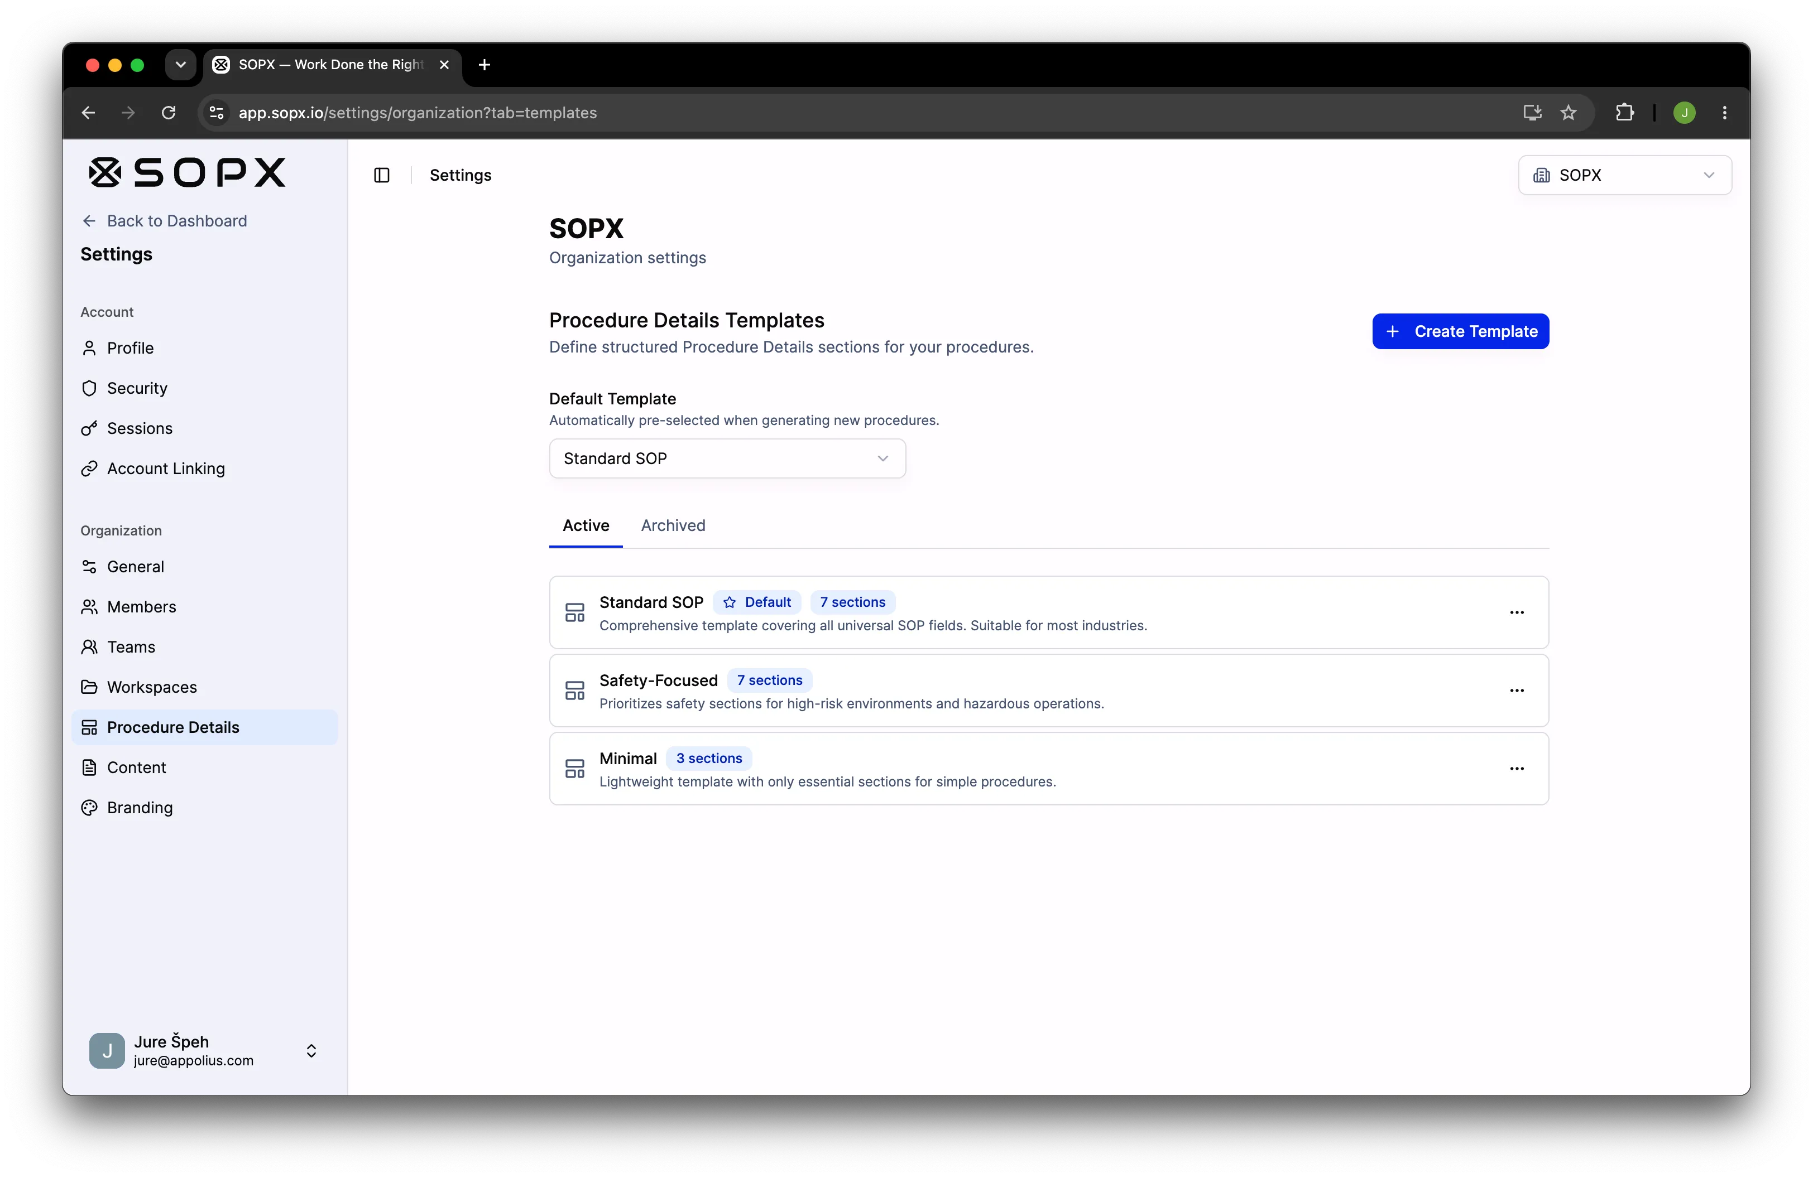Click the Branding palette icon
Image resolution: width=1813 pixels, height=1178 pixels.
click(x=89, y=808)
